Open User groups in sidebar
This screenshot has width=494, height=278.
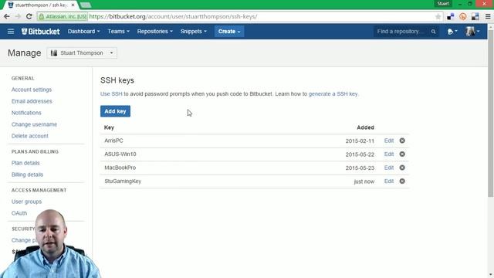(x=26, y=202)
